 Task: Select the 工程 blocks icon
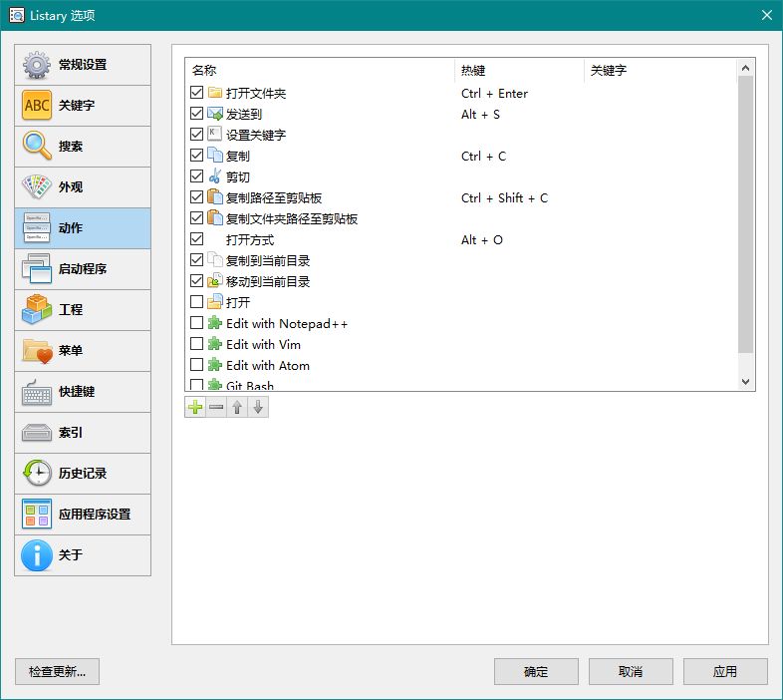click(37, 310)
